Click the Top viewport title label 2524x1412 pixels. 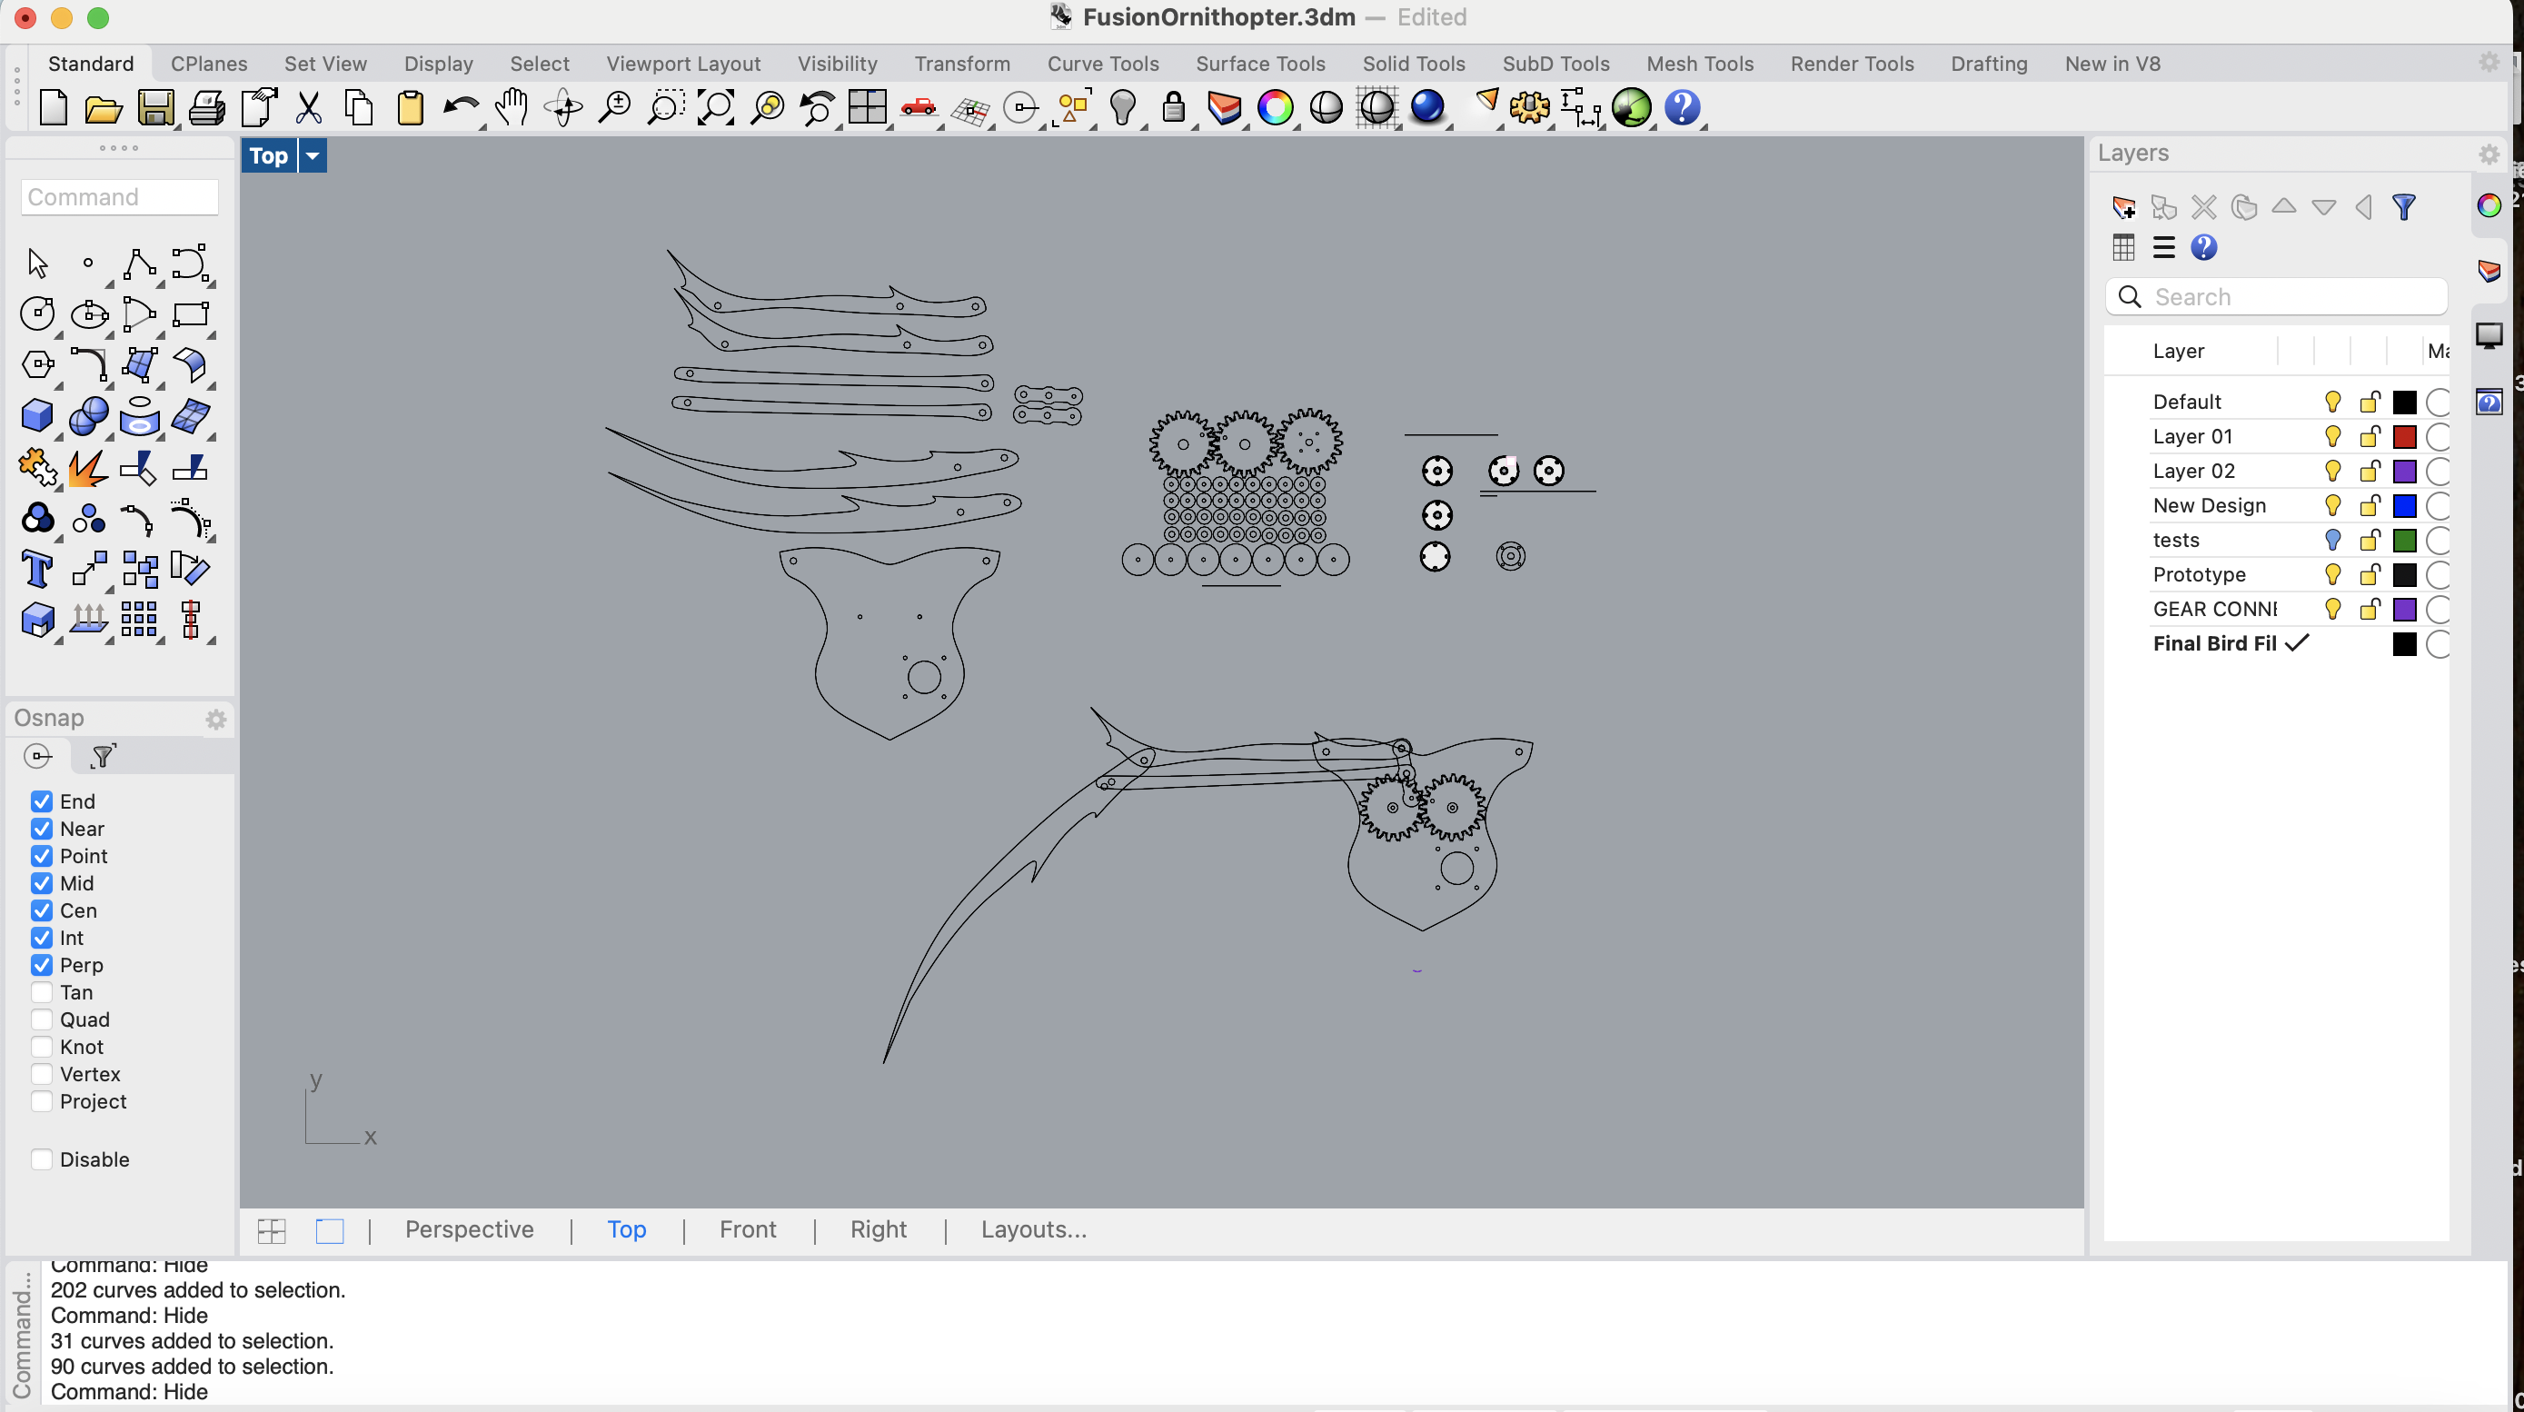[268, 155]
